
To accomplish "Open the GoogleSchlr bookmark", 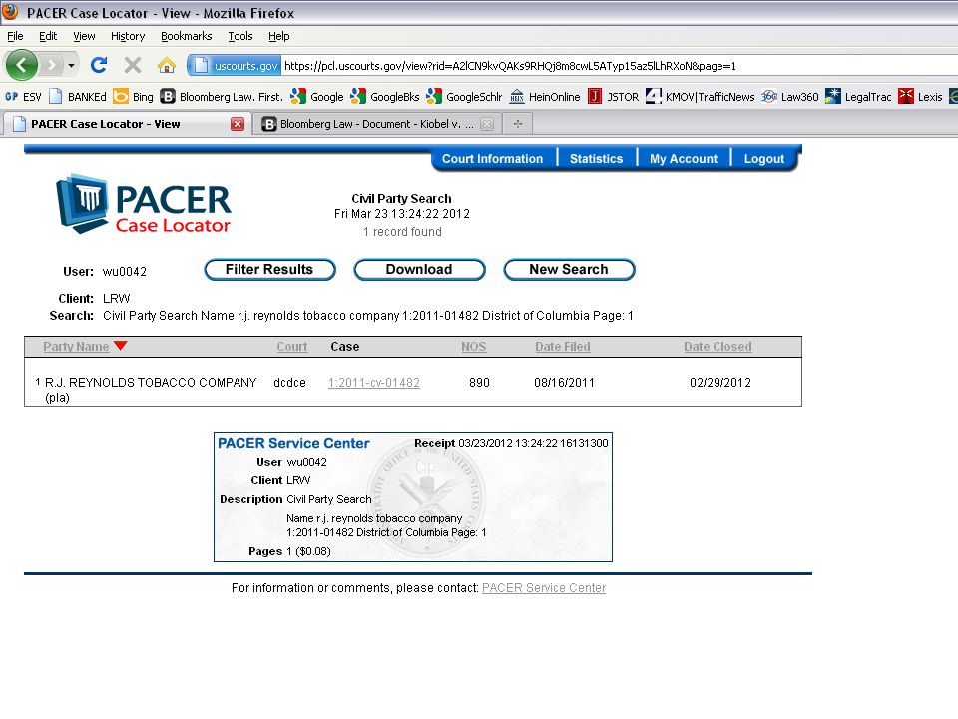I will [464, 97].
